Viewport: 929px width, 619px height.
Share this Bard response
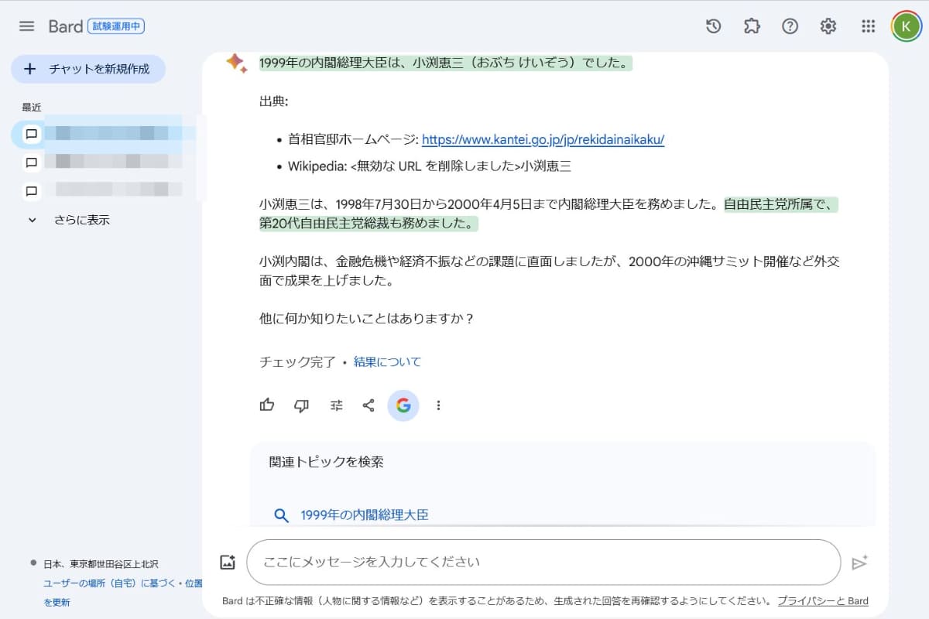tap(369, 405)
